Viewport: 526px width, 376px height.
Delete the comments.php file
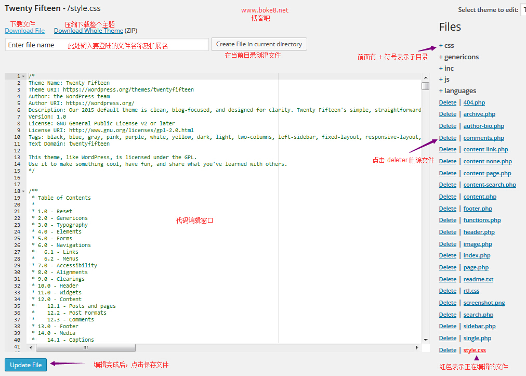(x=448, y=138)
